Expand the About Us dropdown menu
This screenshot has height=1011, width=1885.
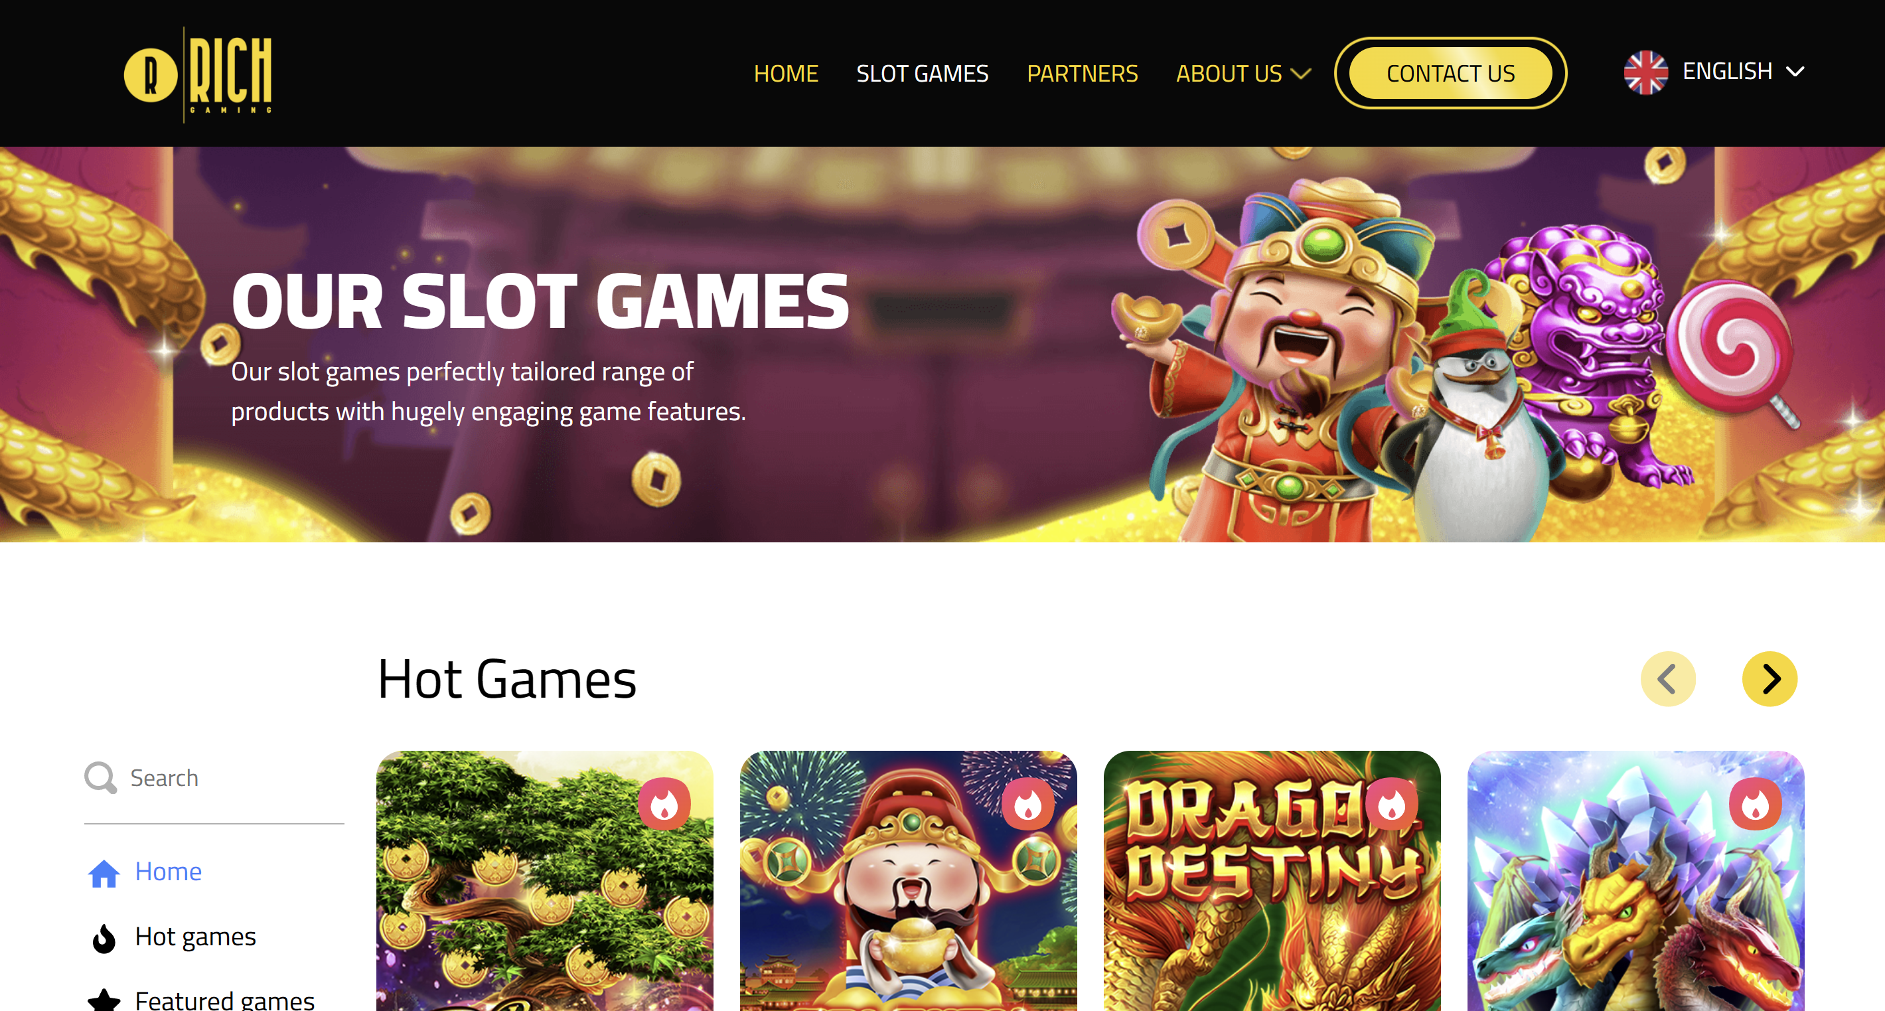[x=1243, y=73]
